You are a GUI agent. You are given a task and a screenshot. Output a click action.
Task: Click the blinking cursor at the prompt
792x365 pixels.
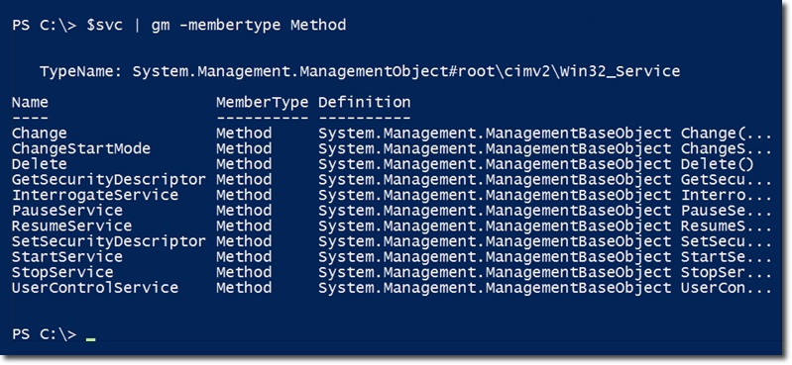pyautogui.click(x=90, y=340)
